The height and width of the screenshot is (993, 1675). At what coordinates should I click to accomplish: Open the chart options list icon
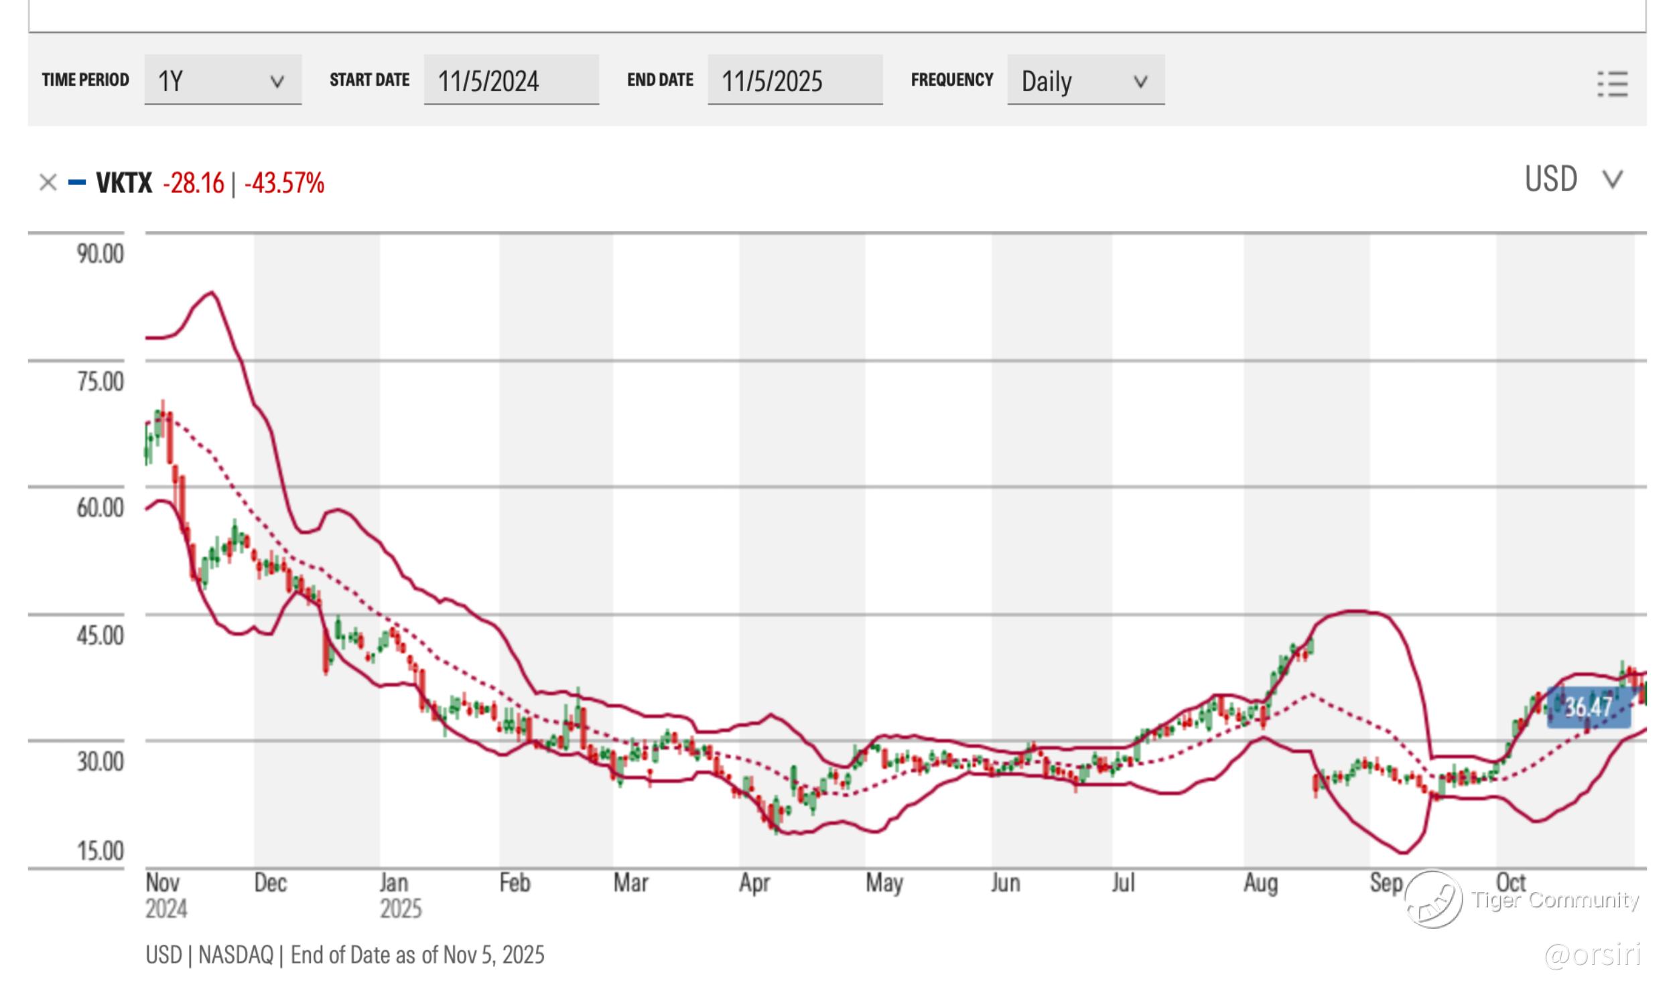[x=1612, y=84]
